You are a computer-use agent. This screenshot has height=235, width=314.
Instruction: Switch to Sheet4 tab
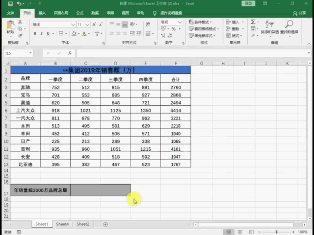click(x=62, y=224)
